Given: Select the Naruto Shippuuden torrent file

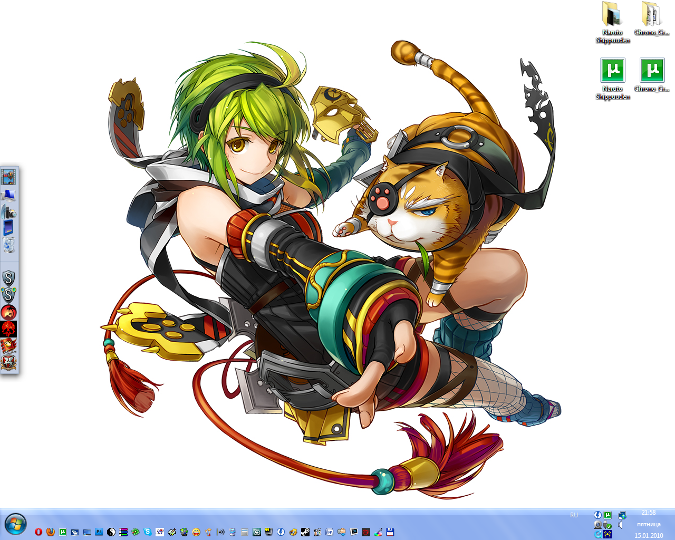Looking at the screenshot, I should [613, 79].
